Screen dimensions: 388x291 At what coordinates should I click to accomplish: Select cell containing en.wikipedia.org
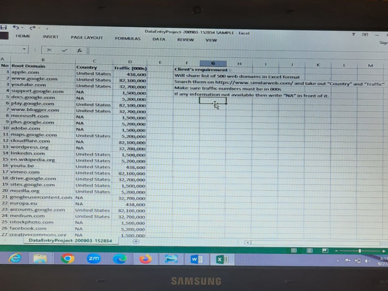42,159
